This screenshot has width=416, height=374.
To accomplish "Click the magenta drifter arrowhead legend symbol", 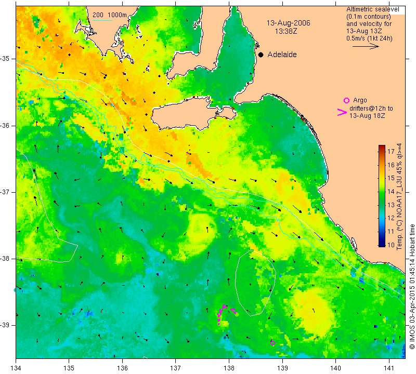I will 342,112.
